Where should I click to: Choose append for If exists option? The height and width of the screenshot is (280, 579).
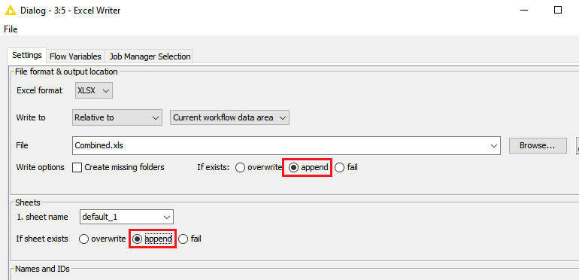coord(293,168)
